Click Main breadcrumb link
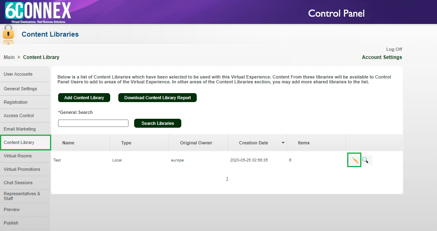This screenshot has width=437, height=231. point(9,57)
